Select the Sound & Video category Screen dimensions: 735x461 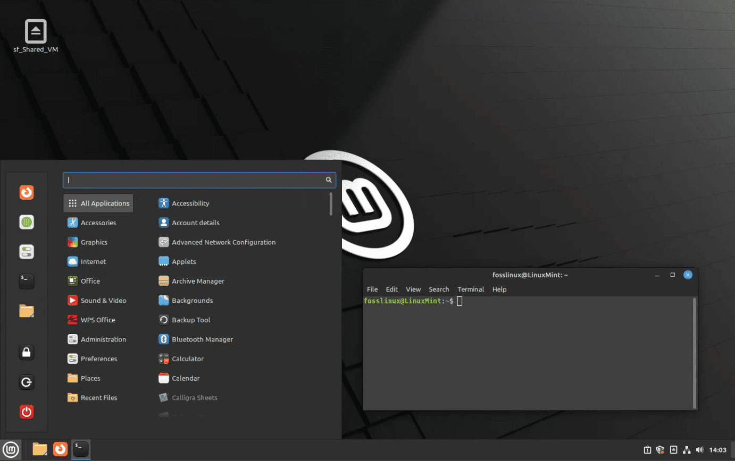click(x=97, y=300)
